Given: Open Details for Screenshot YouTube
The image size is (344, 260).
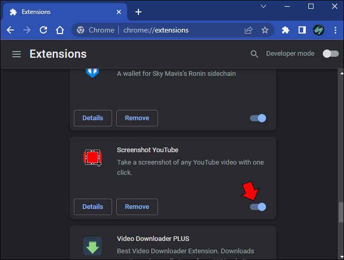Looking at the screenshot, I should click(x=92, y=207).
